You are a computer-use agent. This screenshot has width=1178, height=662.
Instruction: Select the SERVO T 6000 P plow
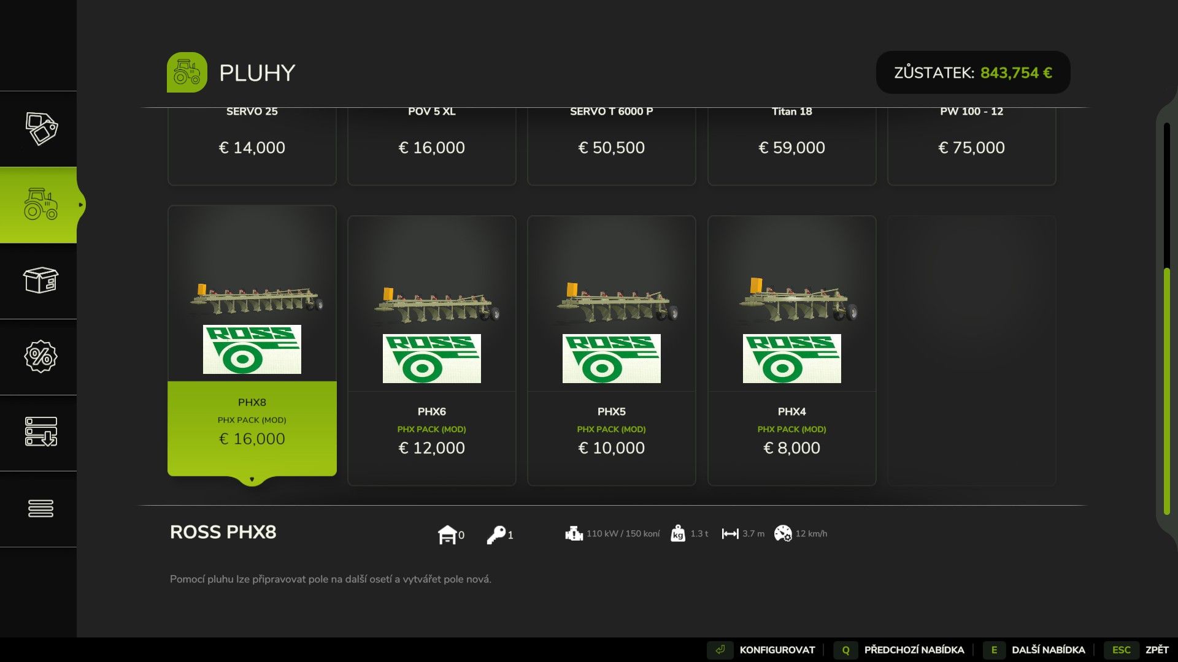coord(612,146)
